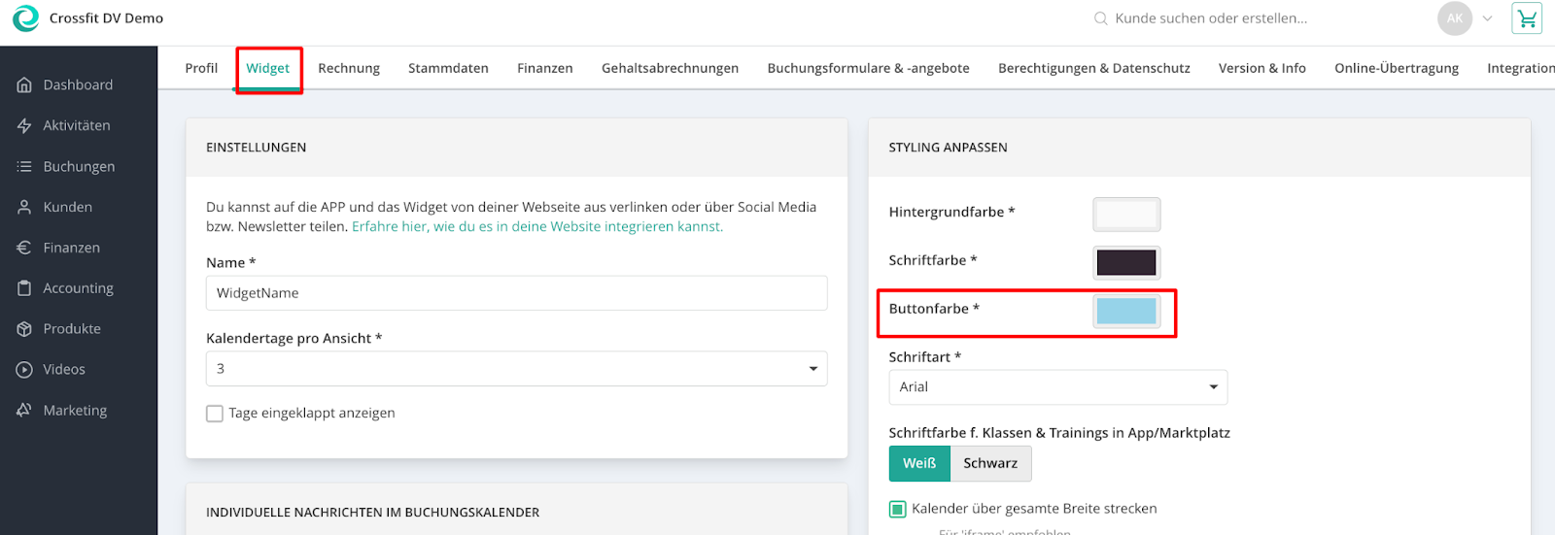Enable 'Tage eingeklappt anzeigen' checkbox

click(215, 414)
